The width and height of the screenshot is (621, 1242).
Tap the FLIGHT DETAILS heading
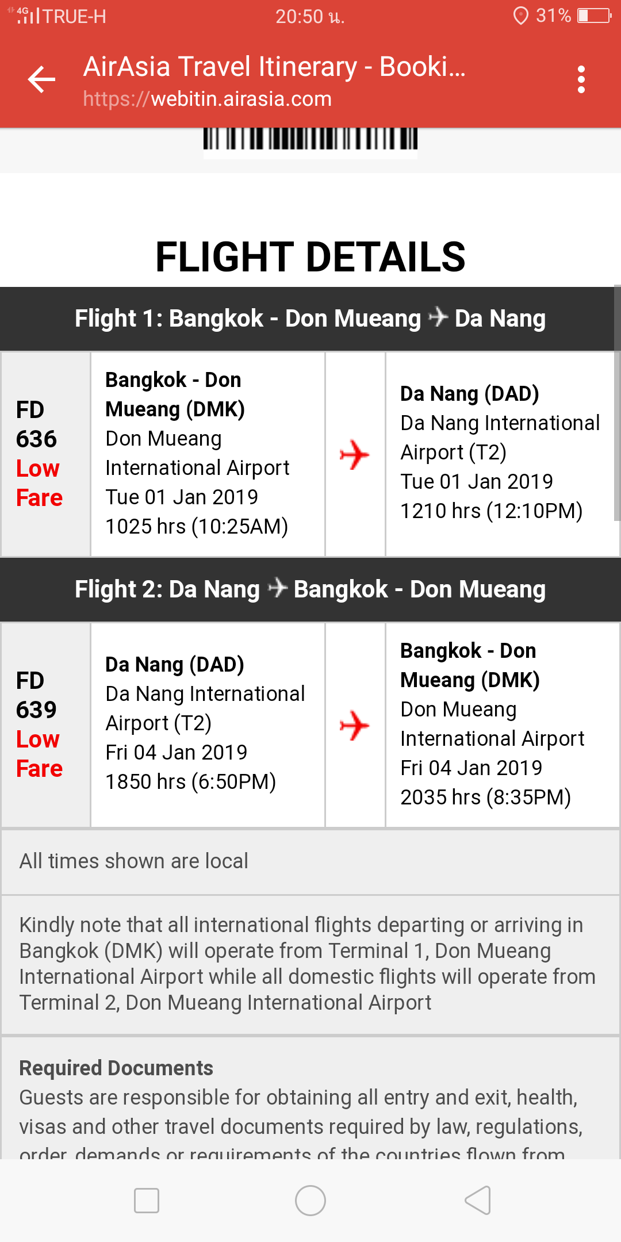310,256
